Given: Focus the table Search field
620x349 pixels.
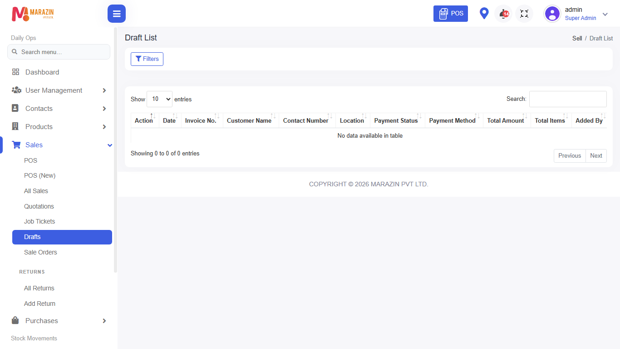Looking at the screenshot, I should pos(568,99).
